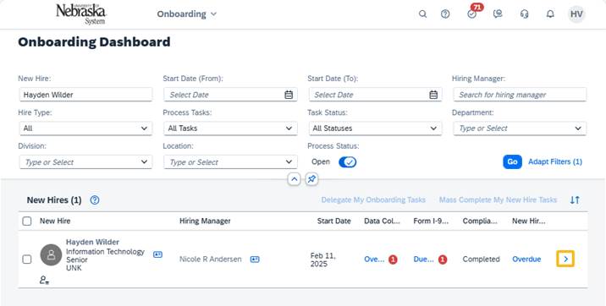Collapse the filter bar with up chevron
This screenshot has height=306, width=606.
pos(294,179)
